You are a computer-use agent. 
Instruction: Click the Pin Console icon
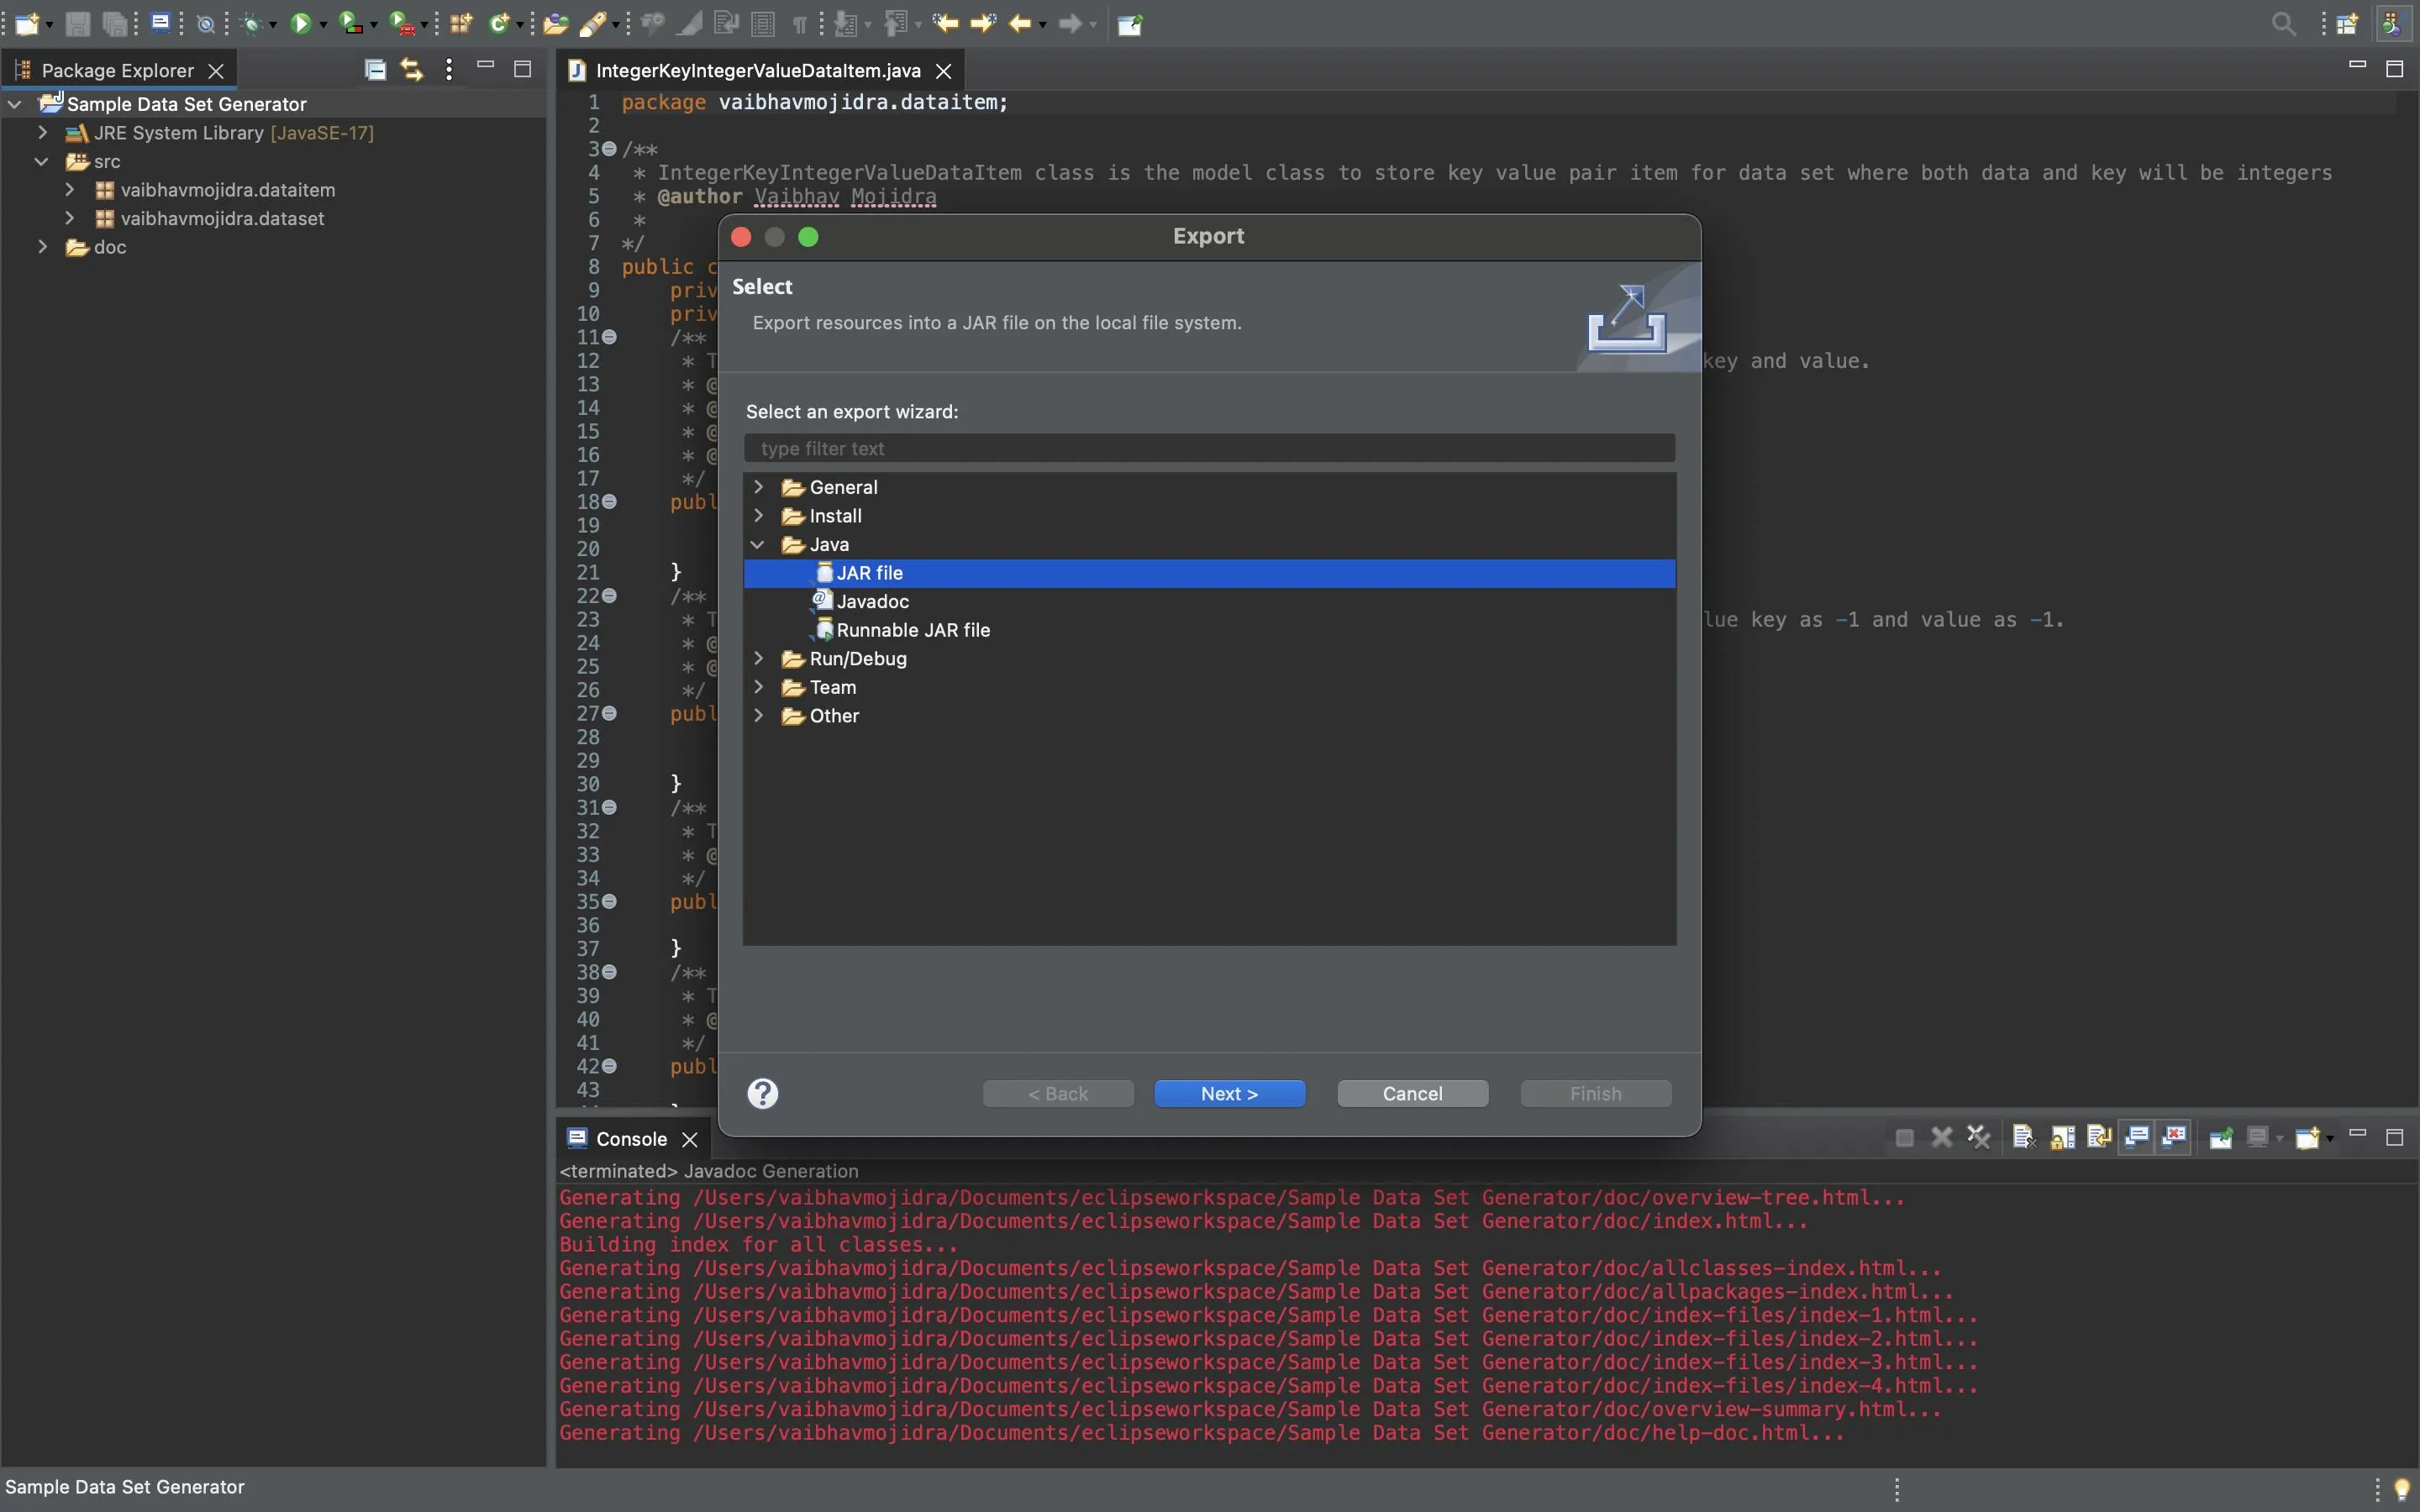coord(2221,1137)
